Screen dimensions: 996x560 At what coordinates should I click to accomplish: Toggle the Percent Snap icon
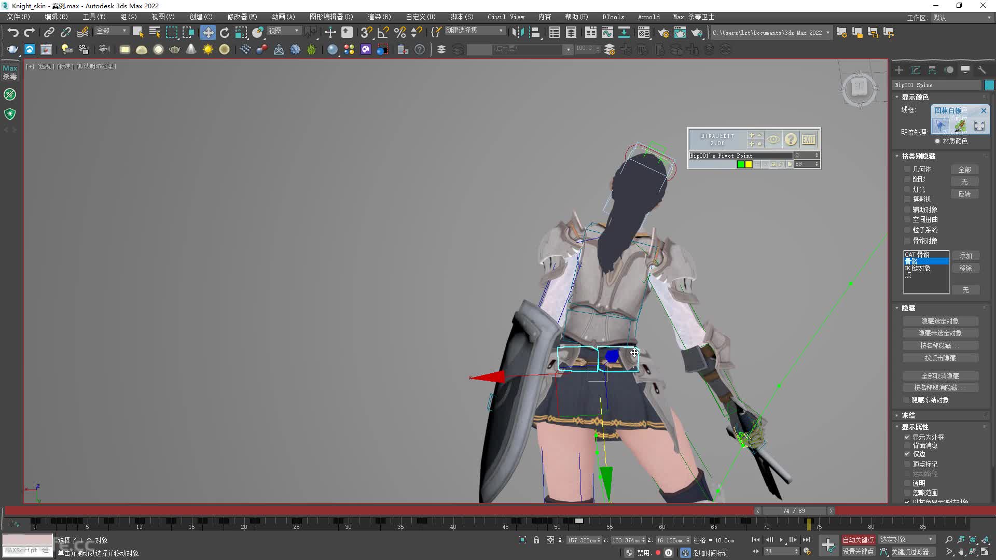[x=399, y=32]
